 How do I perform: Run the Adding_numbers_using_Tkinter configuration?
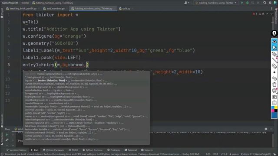(242, 3)
